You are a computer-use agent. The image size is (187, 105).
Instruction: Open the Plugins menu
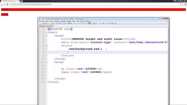point(82,21)
